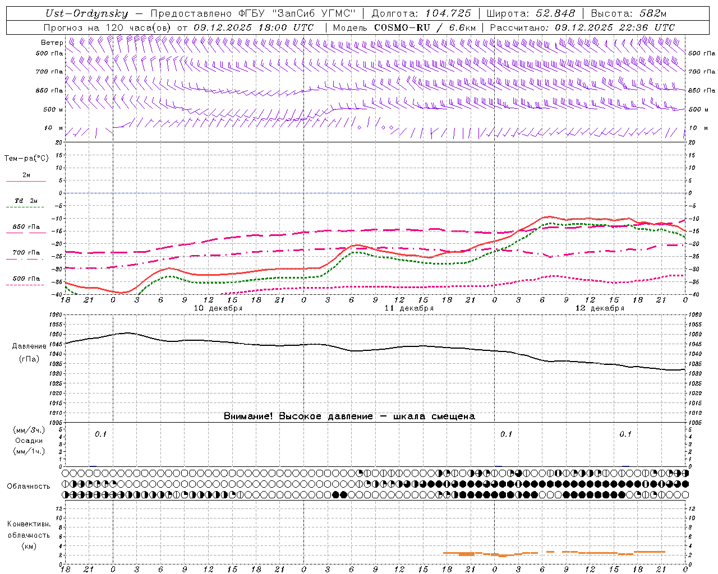
Task: Click the elevation value "Высота: 582м"
Action: (629, 13)
